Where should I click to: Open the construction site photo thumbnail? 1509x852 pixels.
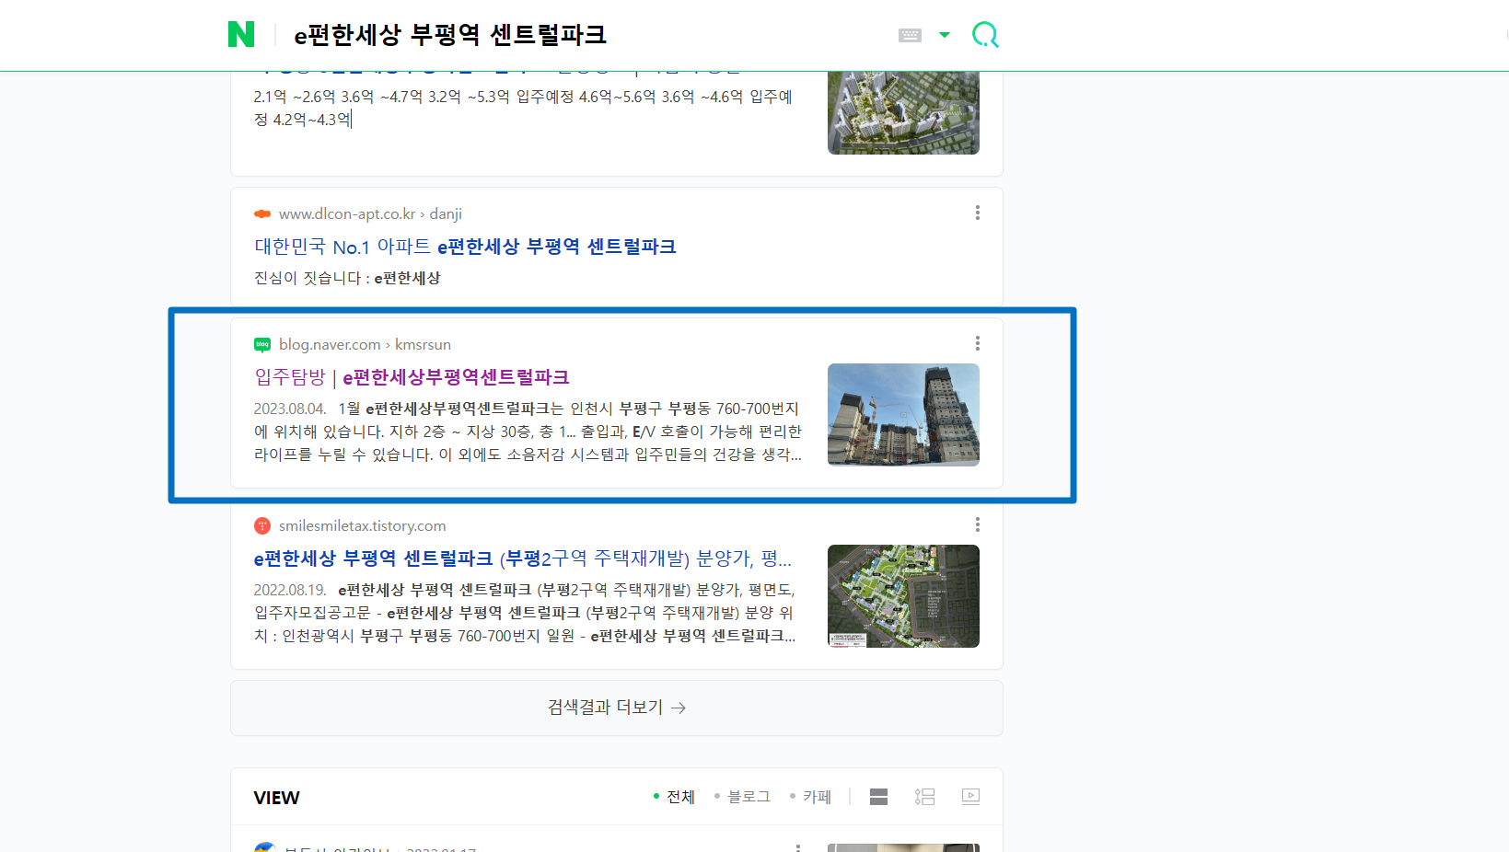903,415
